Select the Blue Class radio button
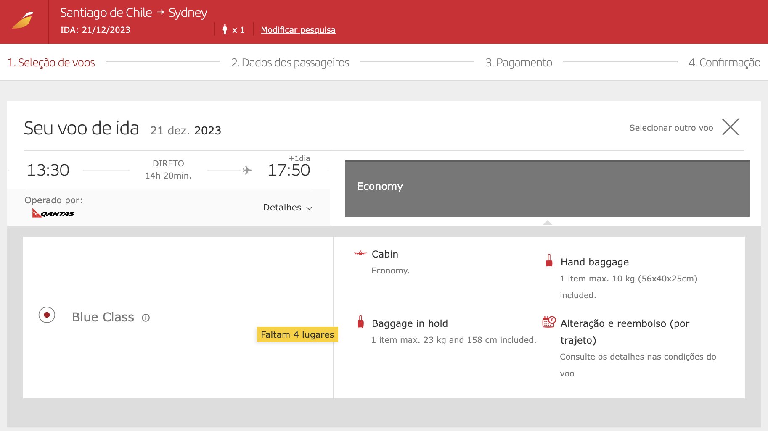 [x=47, y=315]
